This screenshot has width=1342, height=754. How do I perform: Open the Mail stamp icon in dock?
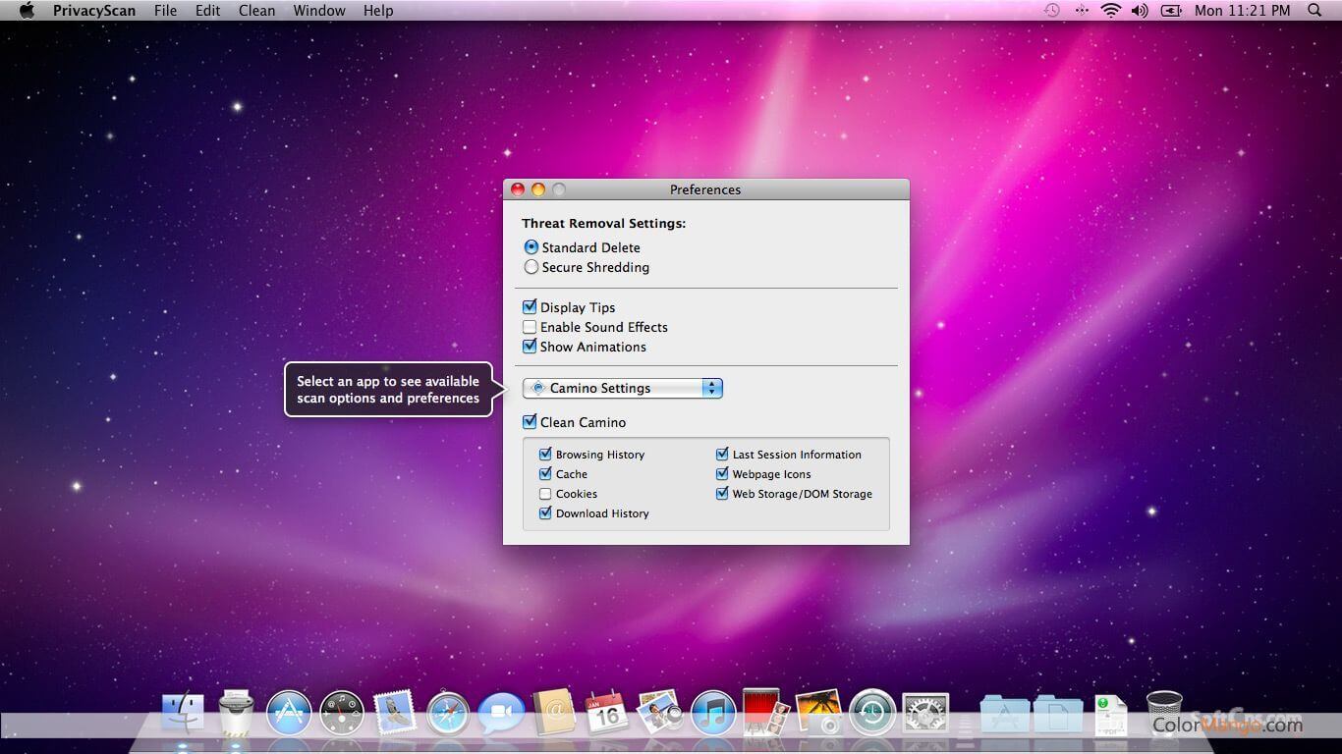tap(395, 714)
